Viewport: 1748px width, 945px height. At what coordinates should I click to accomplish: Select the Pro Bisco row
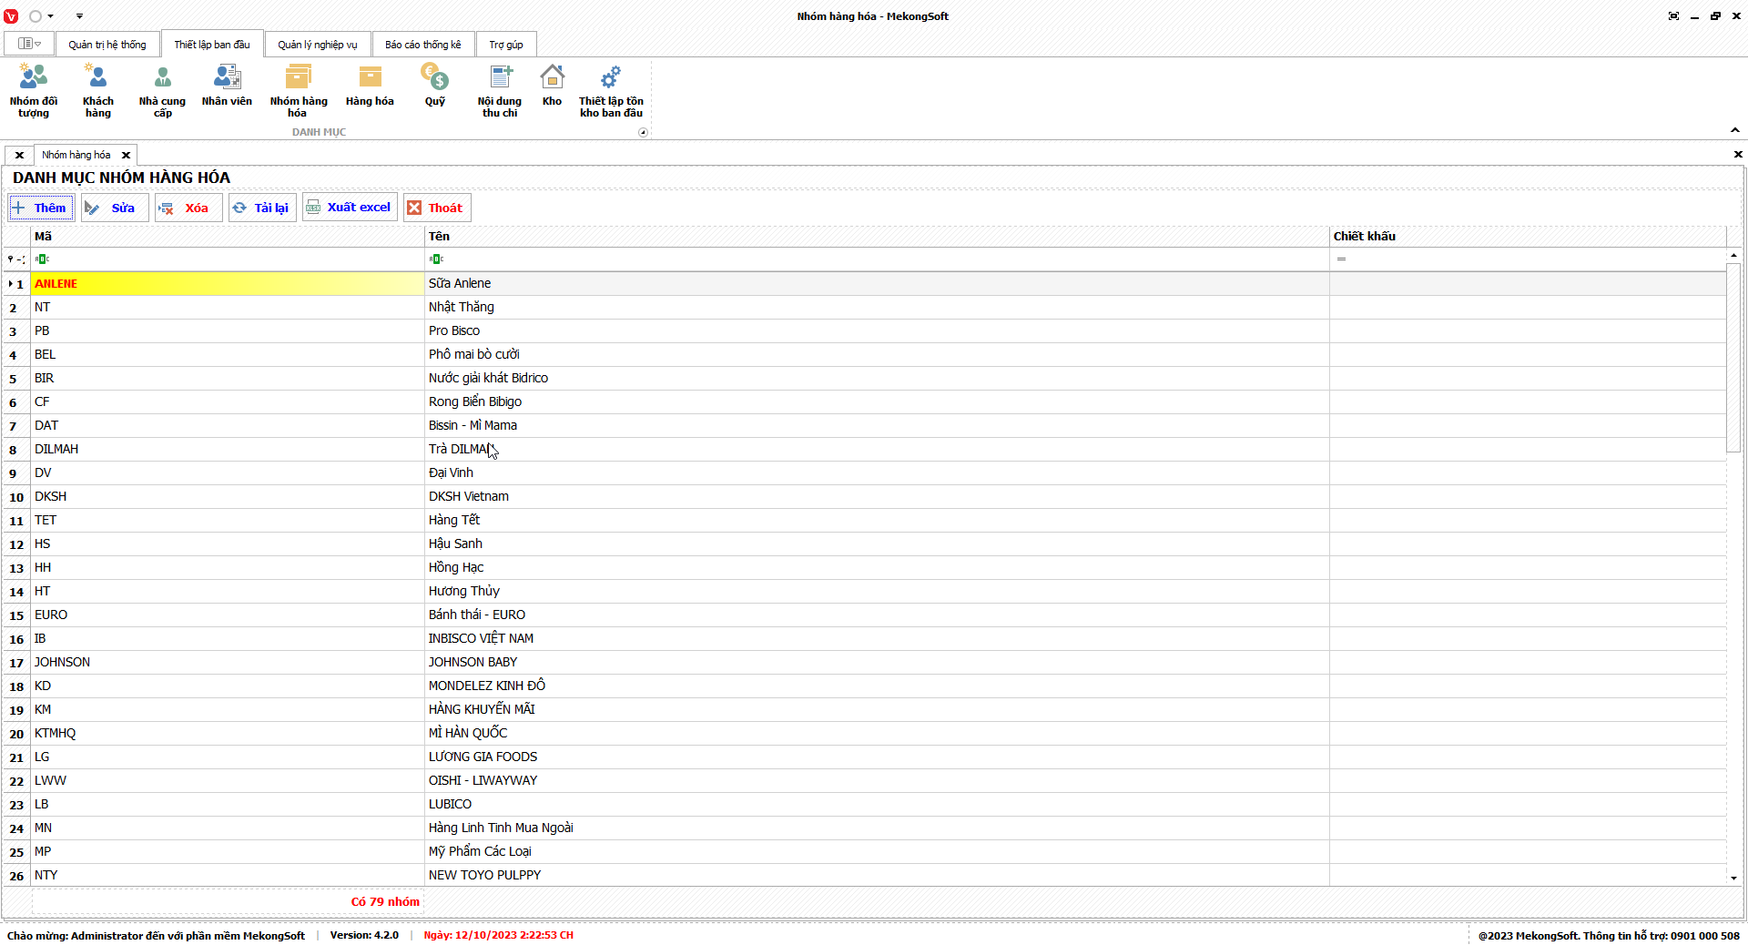(x=864, y=331)
